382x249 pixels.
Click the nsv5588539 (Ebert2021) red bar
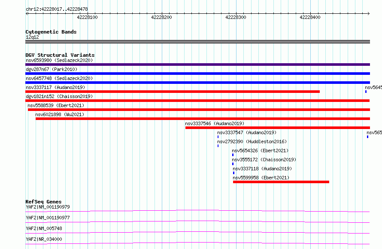coord(199,110)
